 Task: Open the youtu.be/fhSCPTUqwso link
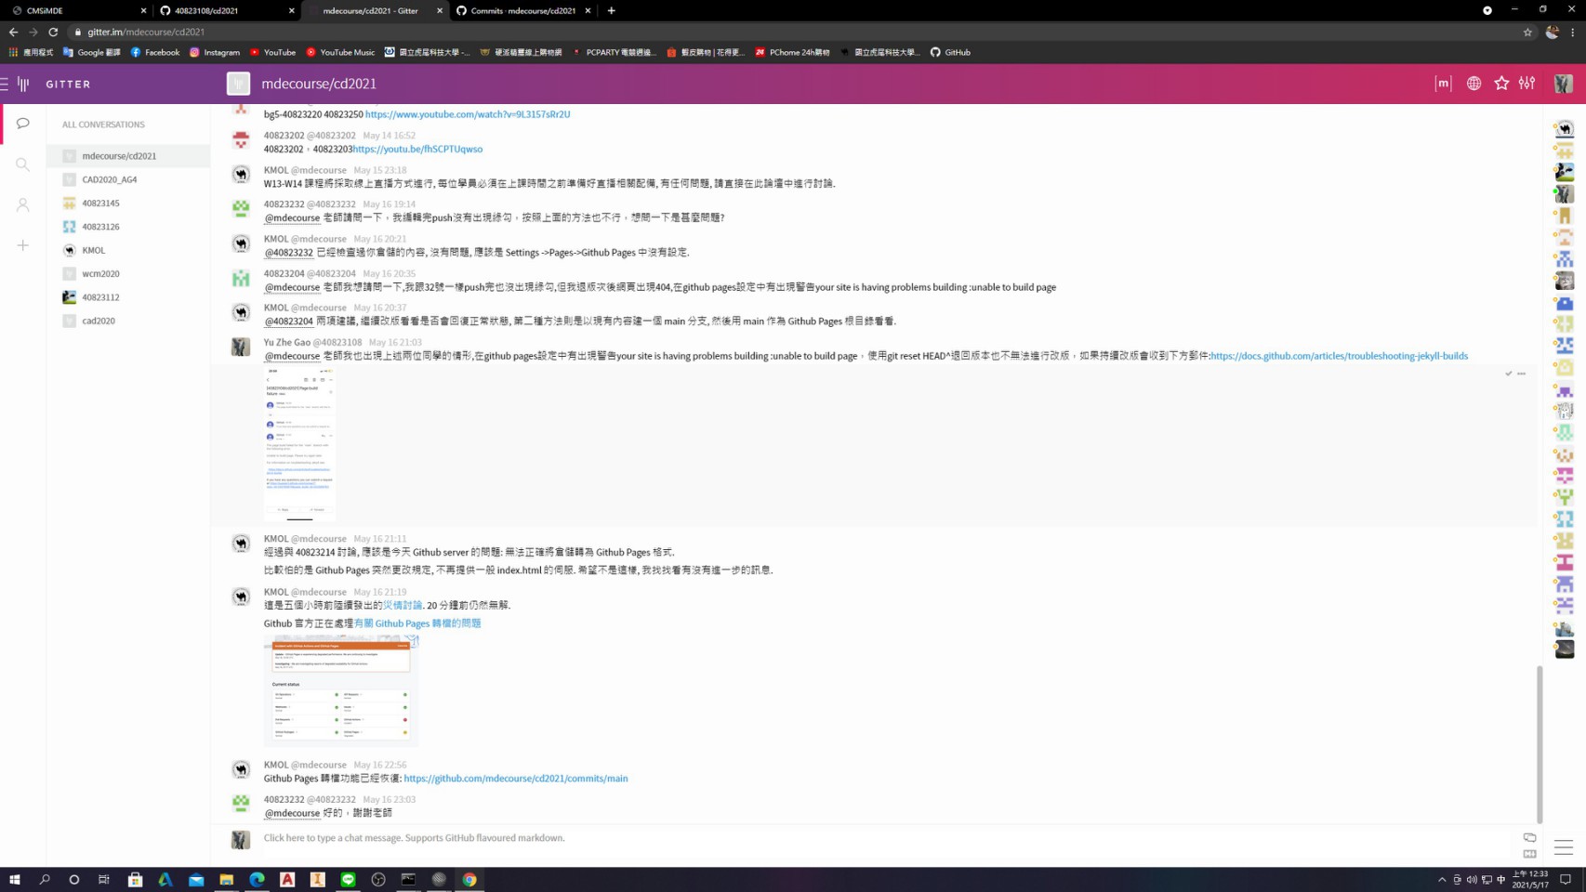[417, 149]
